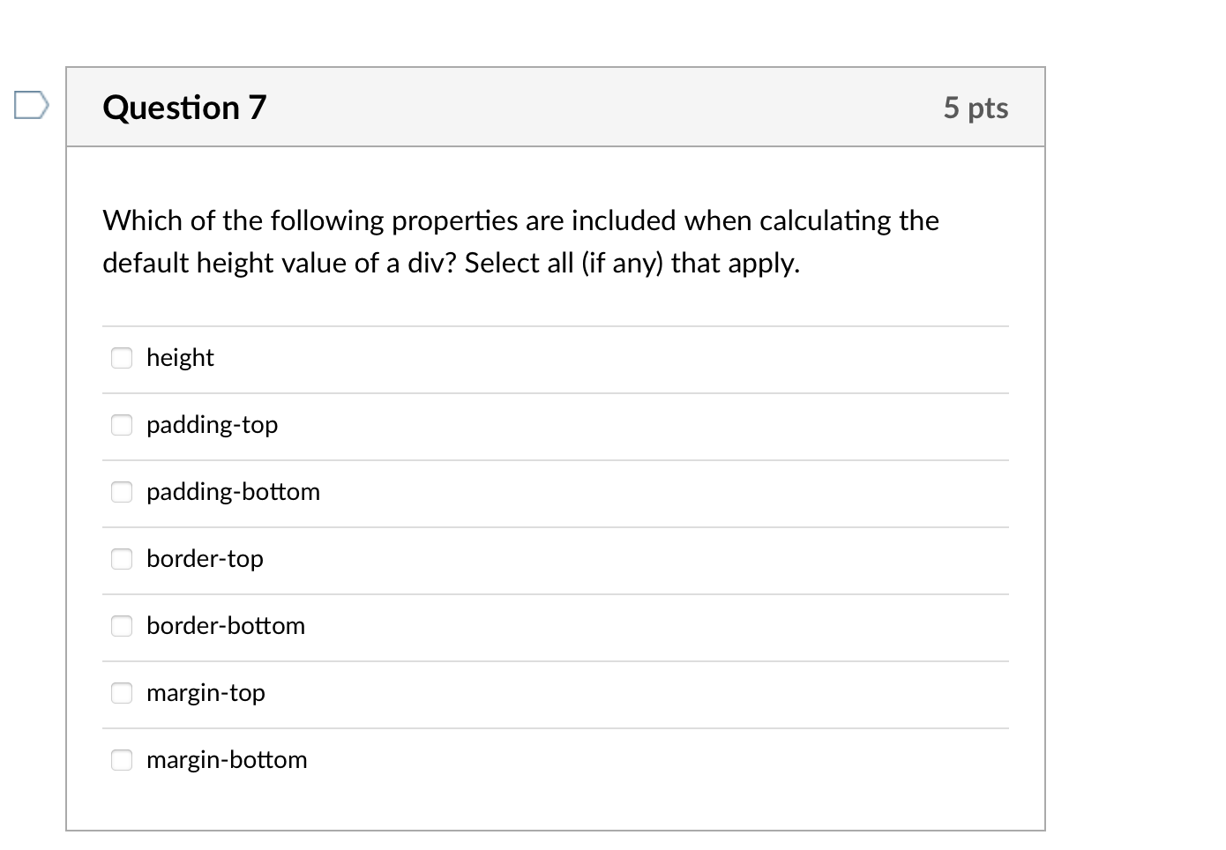Check the margin-bottom checkbox

pos(121,759)
